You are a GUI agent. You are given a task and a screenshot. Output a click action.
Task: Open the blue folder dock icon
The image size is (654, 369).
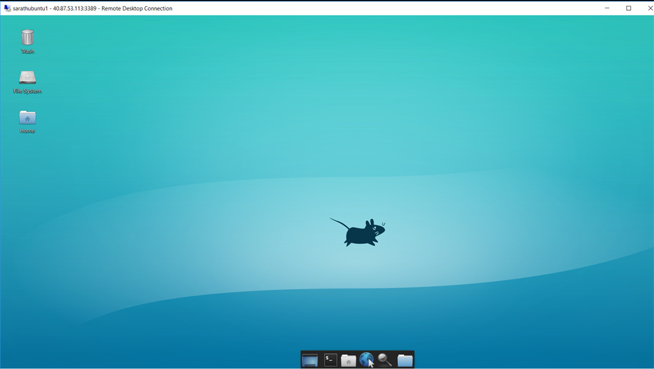pyautogui.click(x=404, y=360)
